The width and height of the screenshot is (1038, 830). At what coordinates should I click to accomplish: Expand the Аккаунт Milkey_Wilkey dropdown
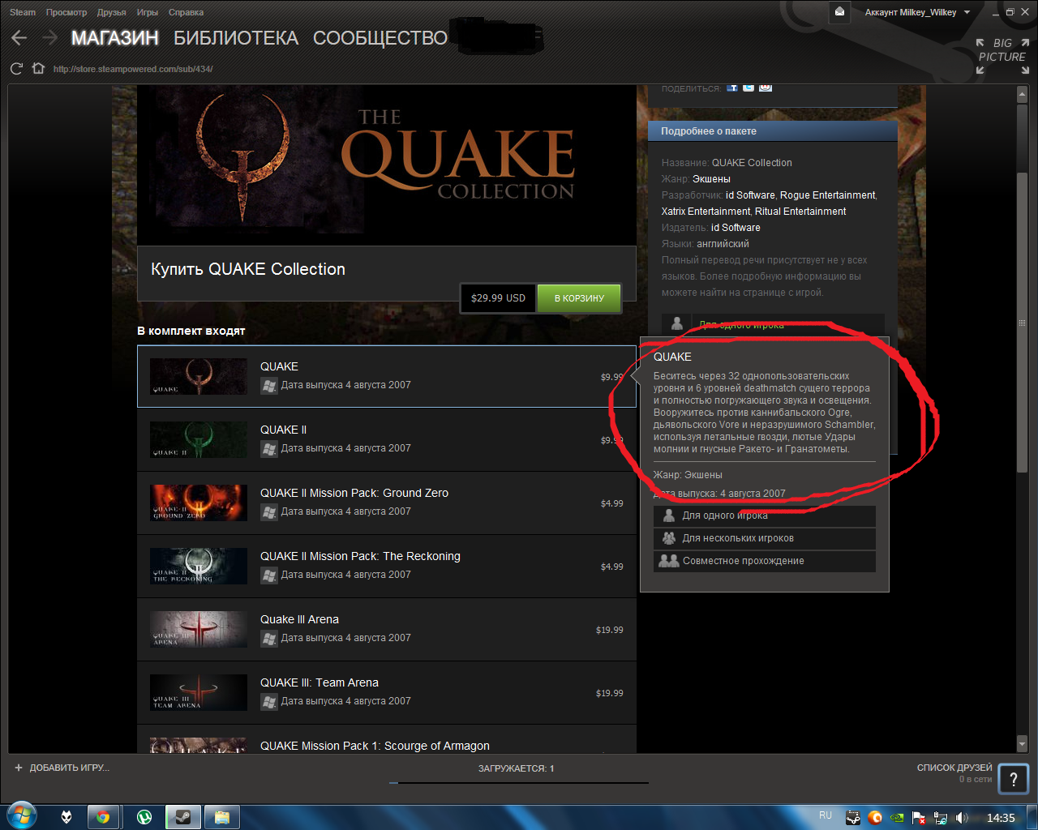(918, 12)
